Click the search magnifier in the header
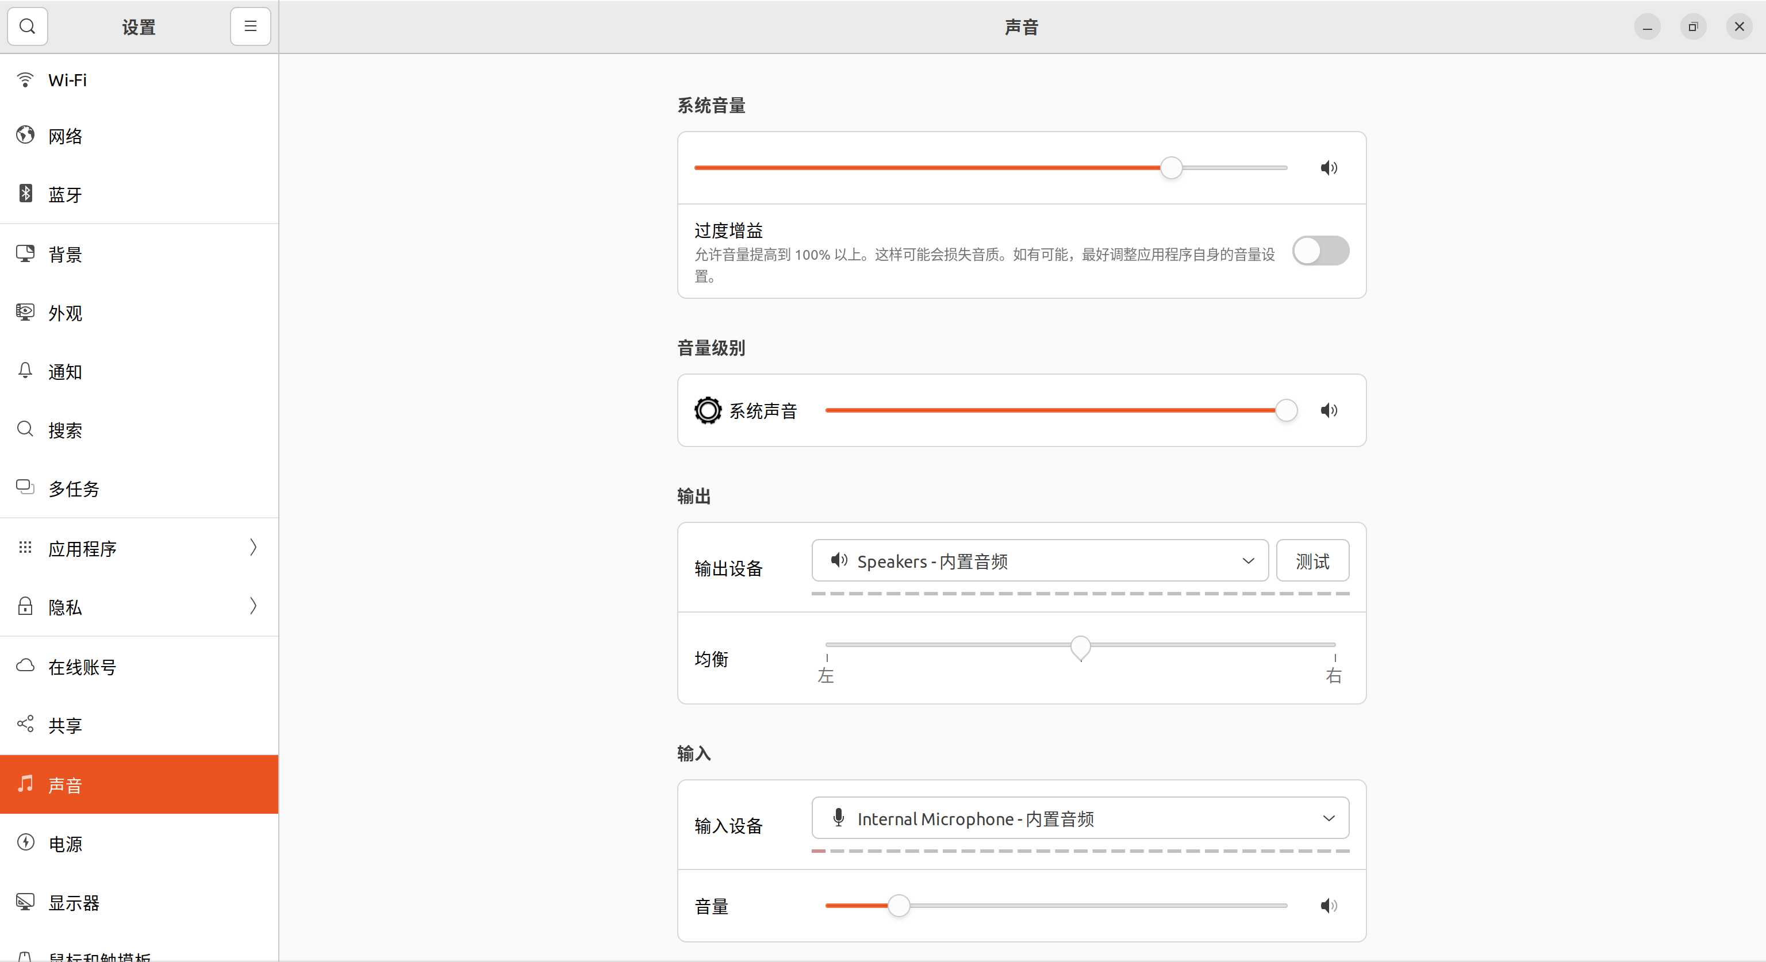The height and width of the screenshot is (962, 1766). pyautogui.click(x=28, y=26)
